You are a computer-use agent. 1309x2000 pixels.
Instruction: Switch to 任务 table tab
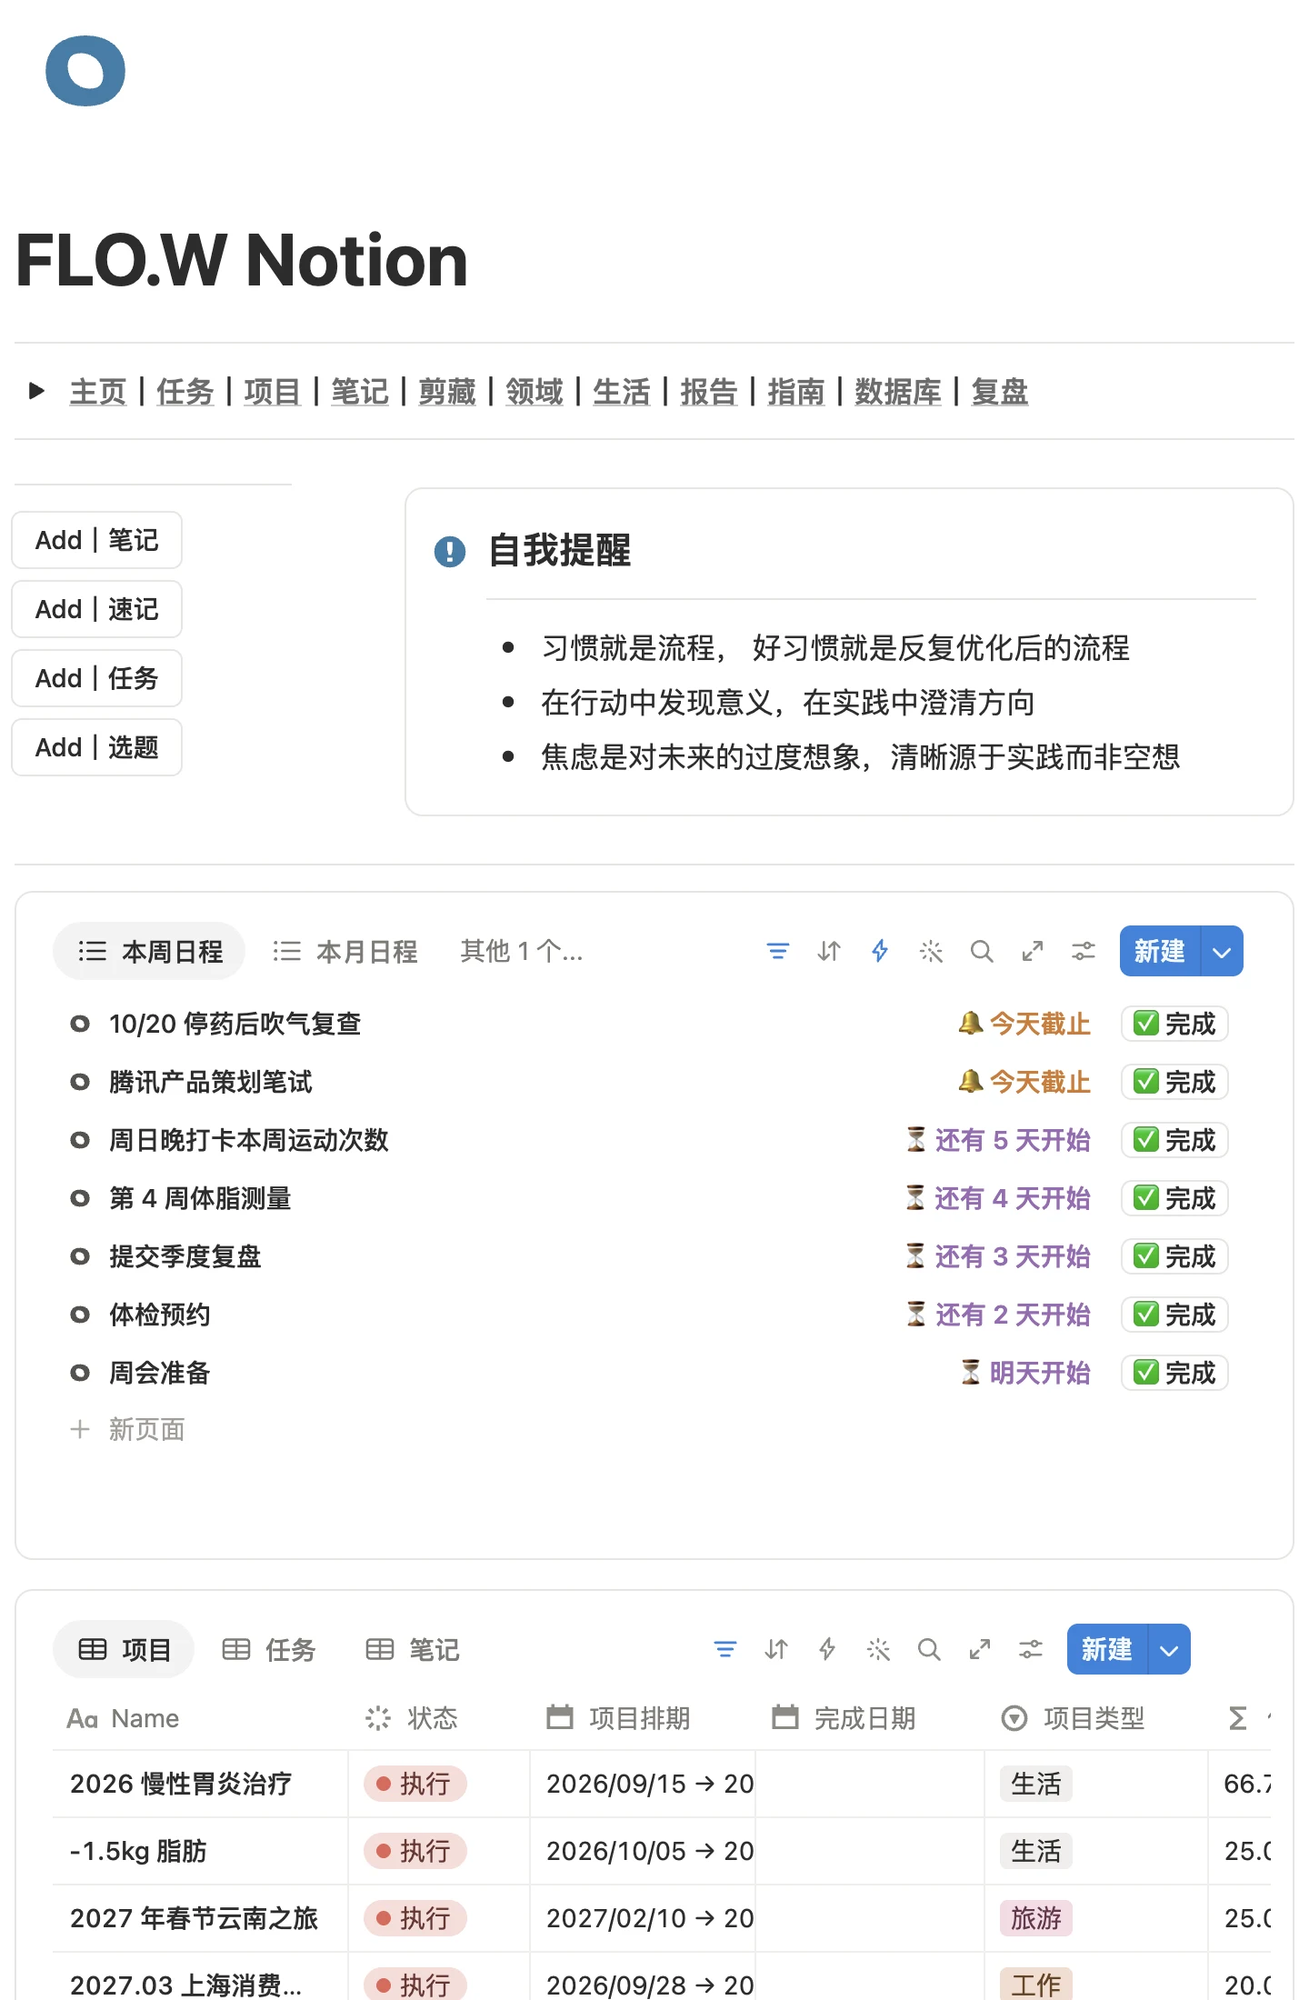(x=269, y=1649)
